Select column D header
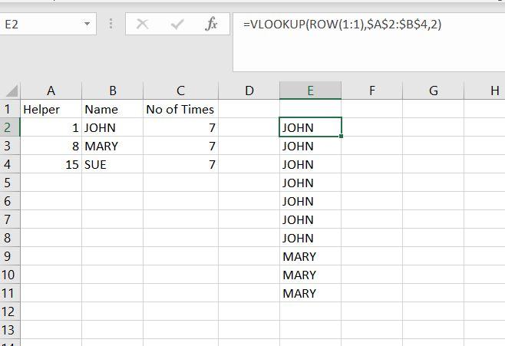Screen dimensions: 505x346 click(x=249, y=91)
